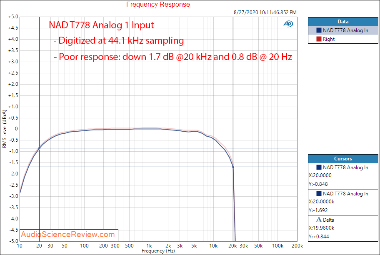Click the 50k tick on the frequency axis
Screen dimensions: 380x255
(x=258, y=246)
